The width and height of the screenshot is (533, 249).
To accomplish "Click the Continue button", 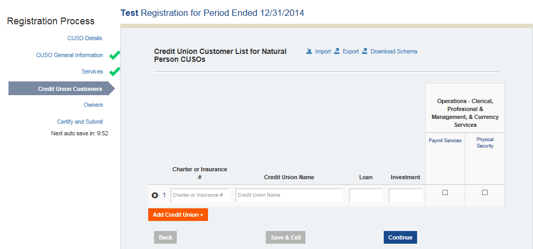I will 400,237.
